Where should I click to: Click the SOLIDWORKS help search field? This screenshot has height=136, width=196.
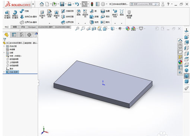pyautogui.click(x=144, y=4)
